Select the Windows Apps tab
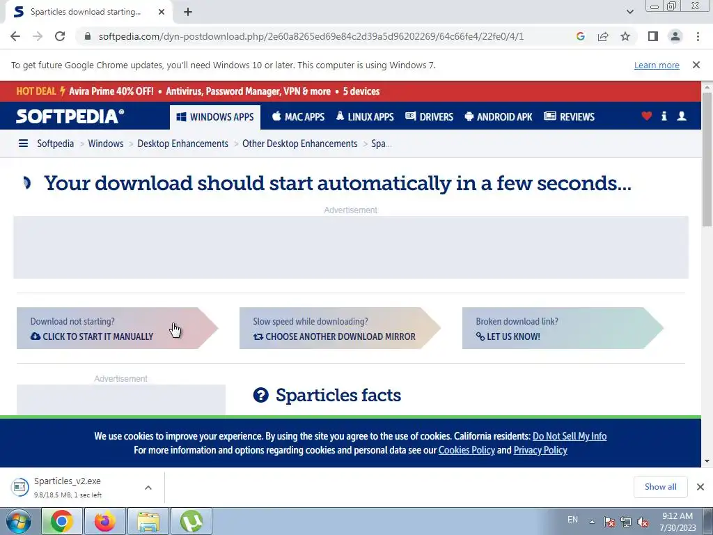The image size is (713, 535). pos(215,117)
